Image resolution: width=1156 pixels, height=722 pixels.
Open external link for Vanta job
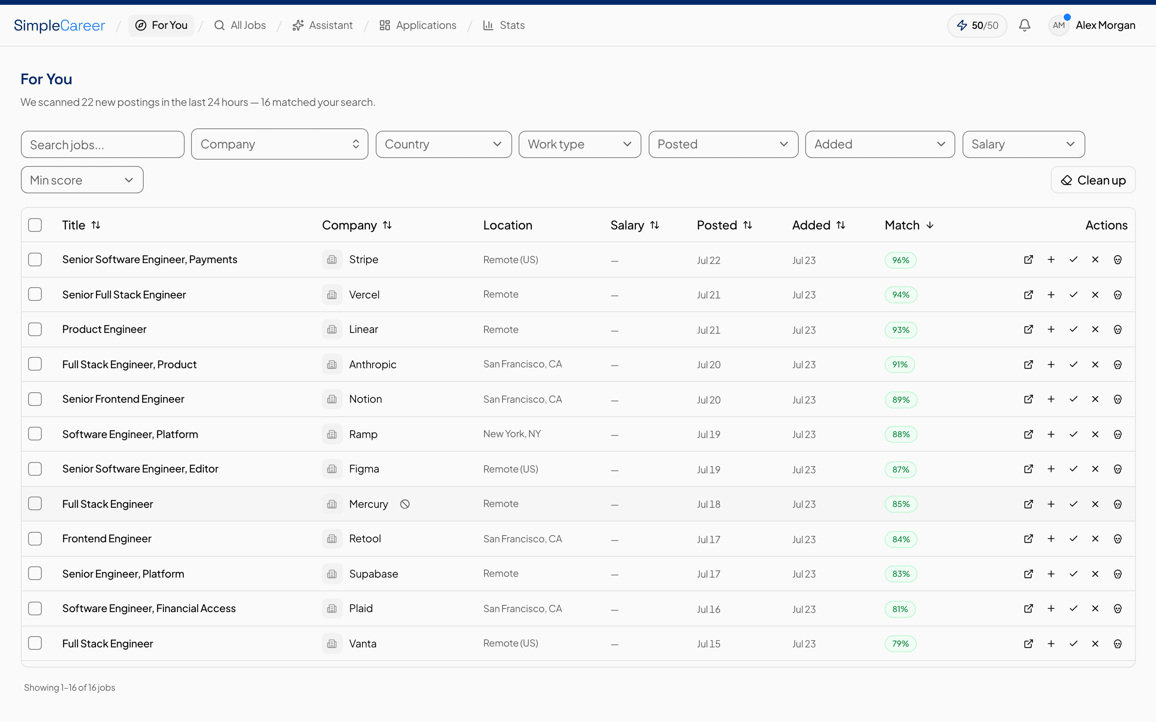(1028, 644)
